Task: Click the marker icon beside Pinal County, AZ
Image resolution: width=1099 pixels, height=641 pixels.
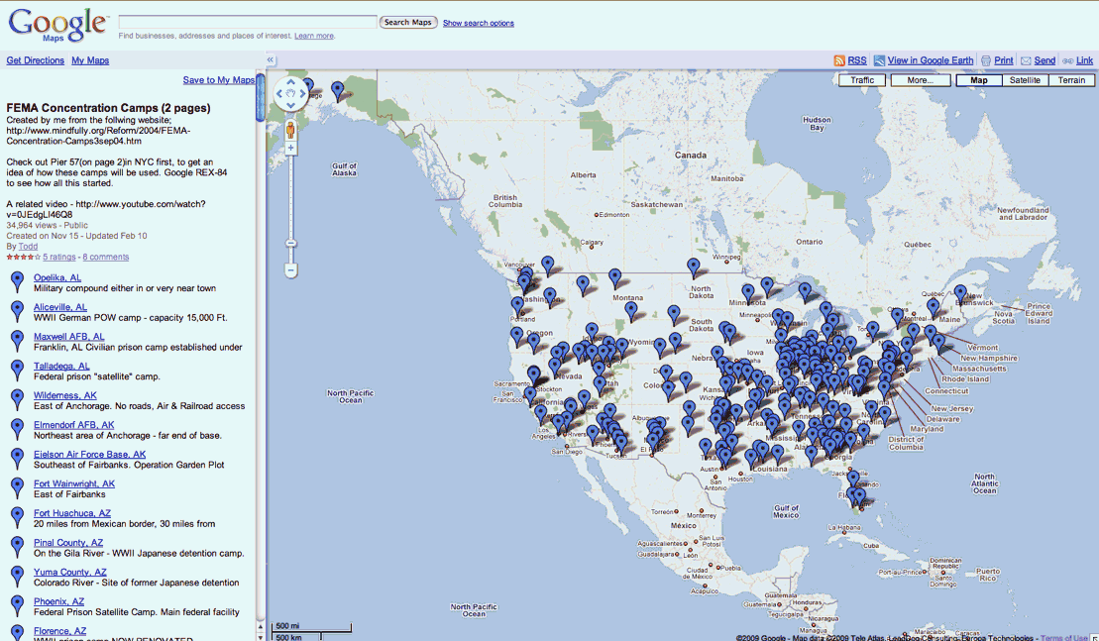Action: [18, 547]
